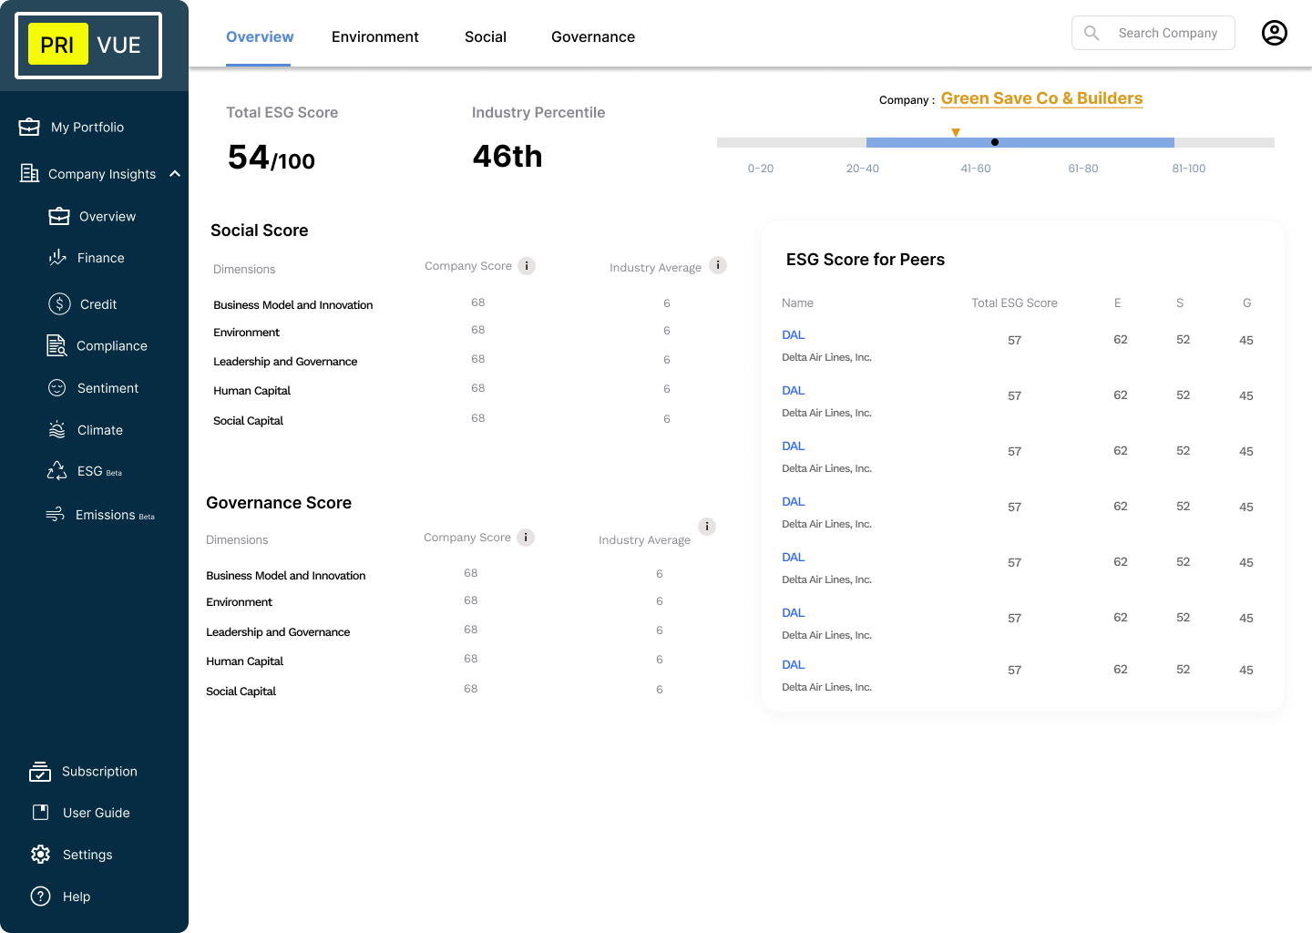This screenshot has width=1312, height=933.
Task: Switch to the Governance tab
Action: tap(593, 36)
